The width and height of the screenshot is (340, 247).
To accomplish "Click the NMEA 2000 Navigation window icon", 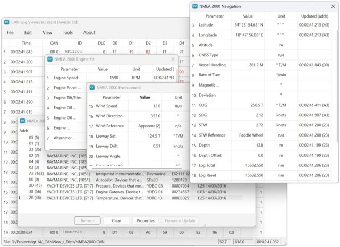I will click(195, 6).
